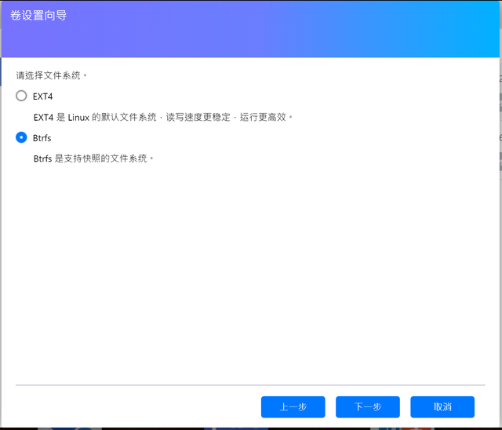Click the 卷设置向导 dialog title

coord(38,16)
